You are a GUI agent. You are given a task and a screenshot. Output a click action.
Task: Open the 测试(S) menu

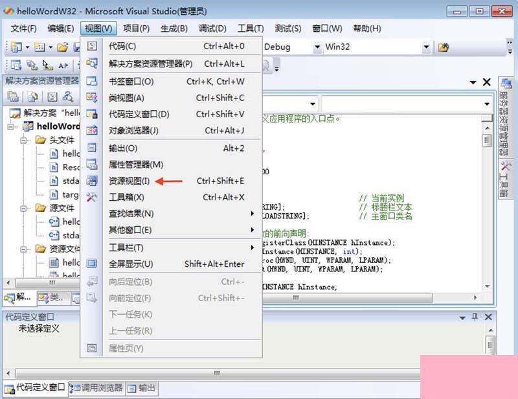tap(287, 28)
